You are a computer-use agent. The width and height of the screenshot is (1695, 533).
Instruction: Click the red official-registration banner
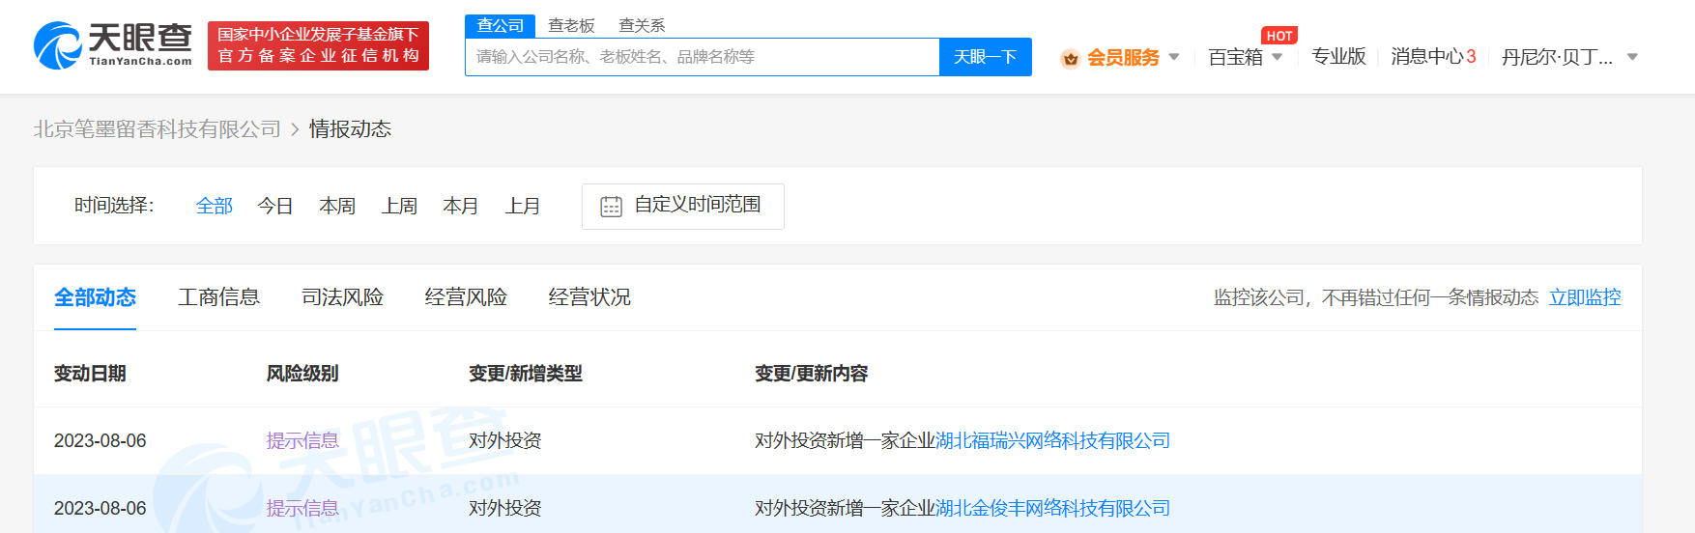(x=318, y=45)
